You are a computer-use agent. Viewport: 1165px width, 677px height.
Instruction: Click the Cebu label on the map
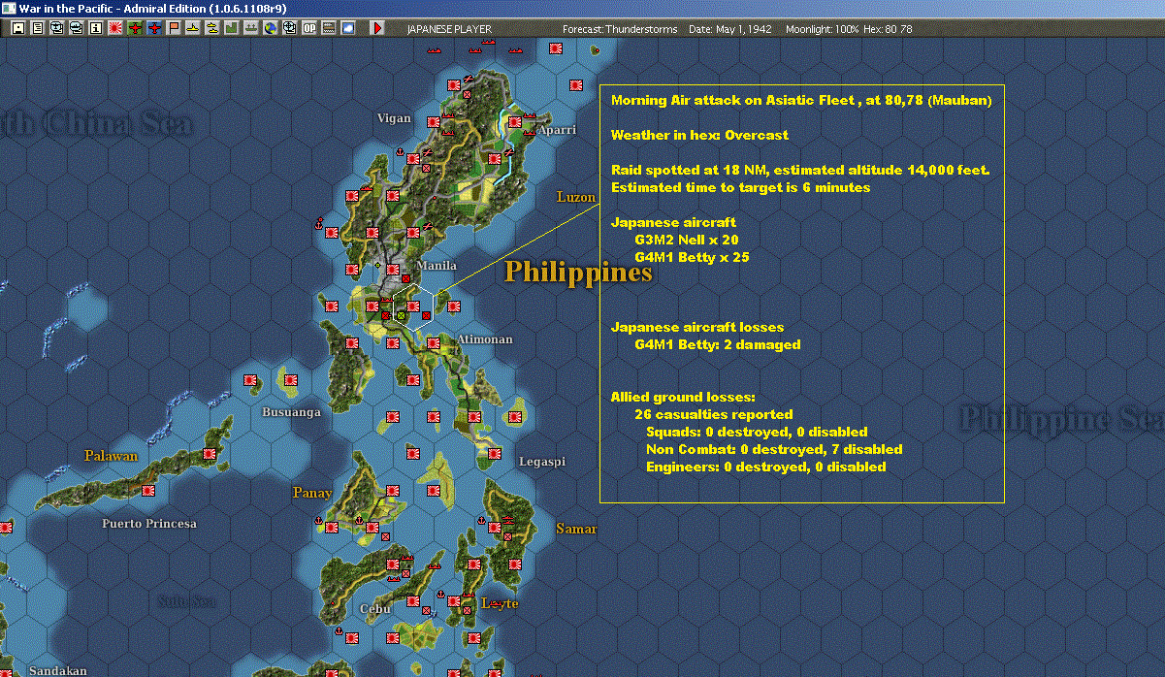tap(374, 609)
